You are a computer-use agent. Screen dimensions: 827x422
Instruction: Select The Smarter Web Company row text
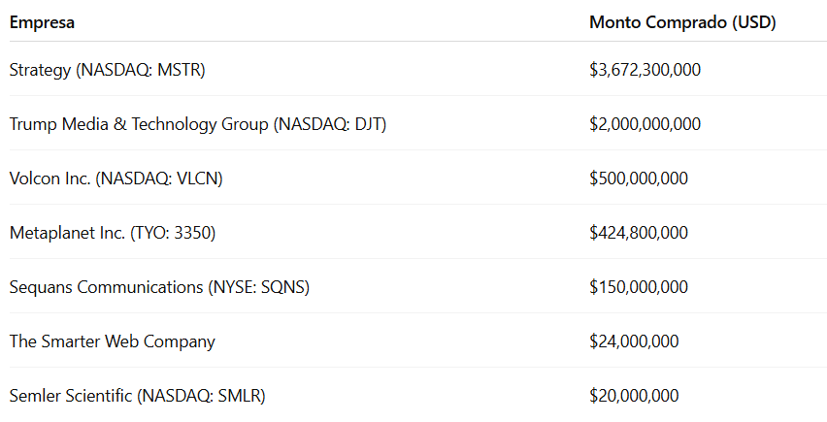tap(112, 341)
